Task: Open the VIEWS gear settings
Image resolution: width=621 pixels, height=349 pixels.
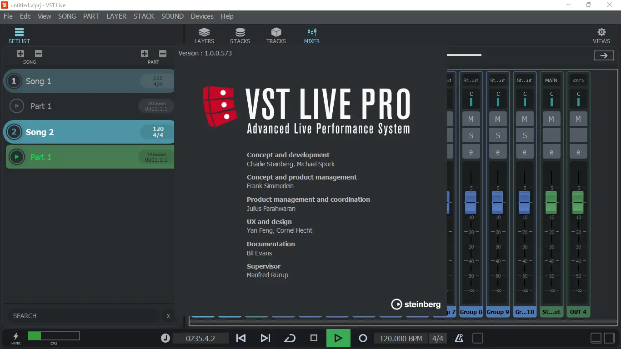Action: [601, 35]
